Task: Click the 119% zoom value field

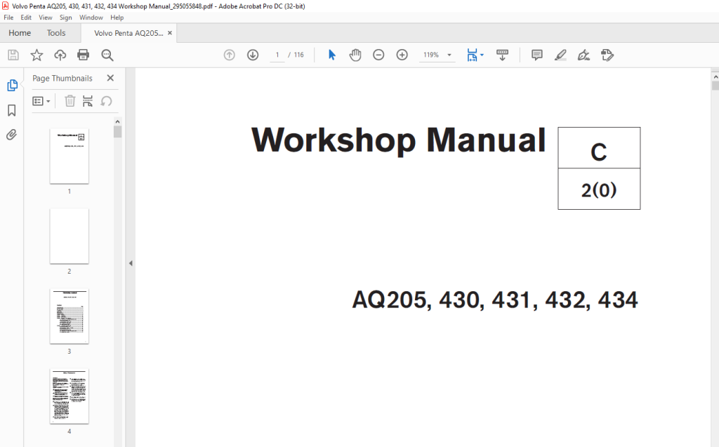Action: click(x=431, y=55)
